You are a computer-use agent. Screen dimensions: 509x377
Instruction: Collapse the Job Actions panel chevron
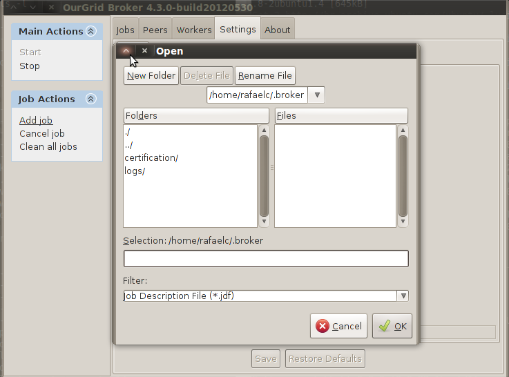(90, 99)
